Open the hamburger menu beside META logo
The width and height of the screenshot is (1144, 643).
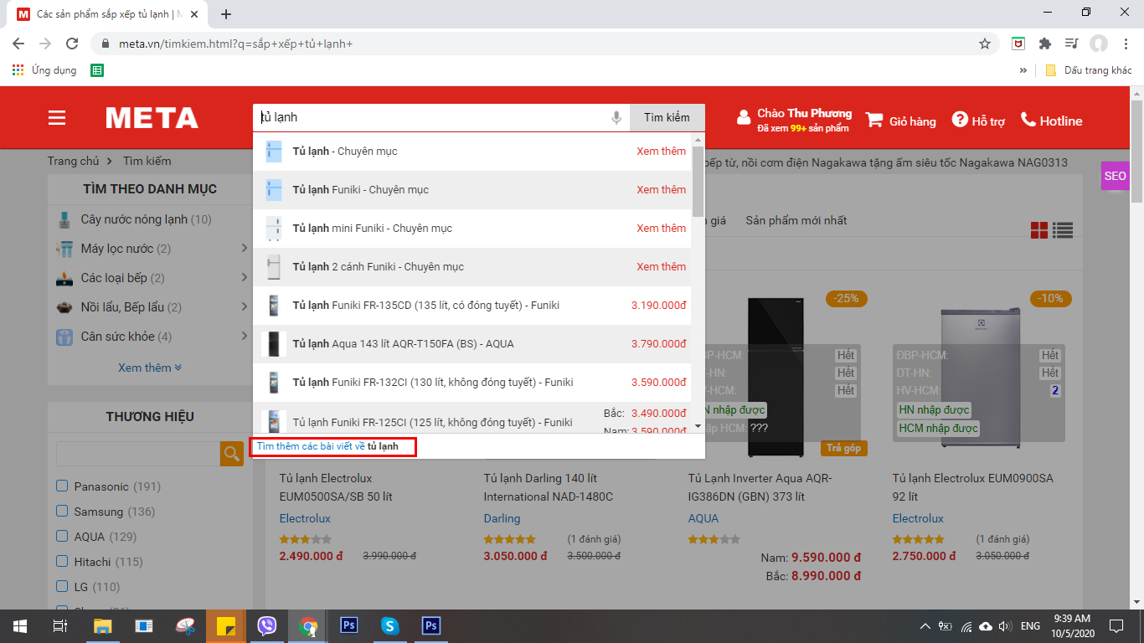tap(57, 118)
